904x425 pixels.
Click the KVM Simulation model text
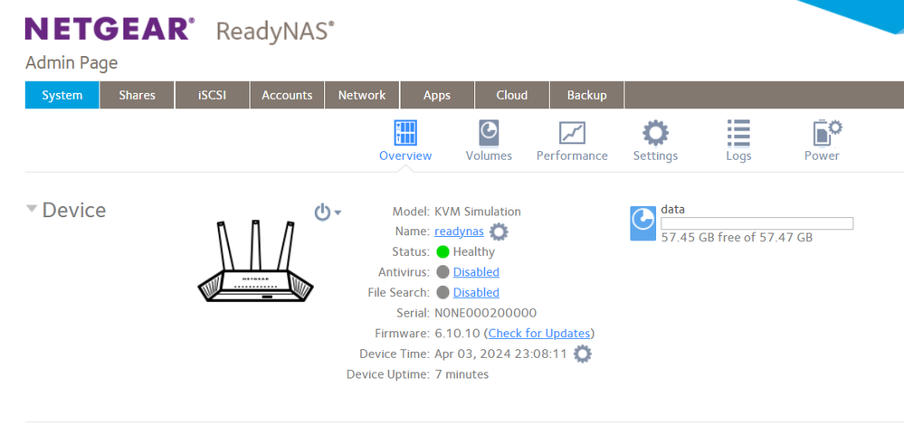point(478,212)
